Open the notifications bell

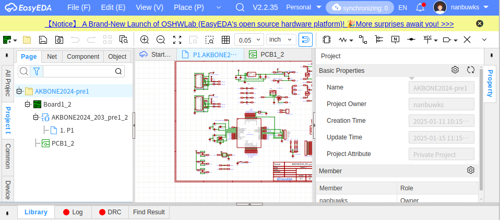pos(421,7)
